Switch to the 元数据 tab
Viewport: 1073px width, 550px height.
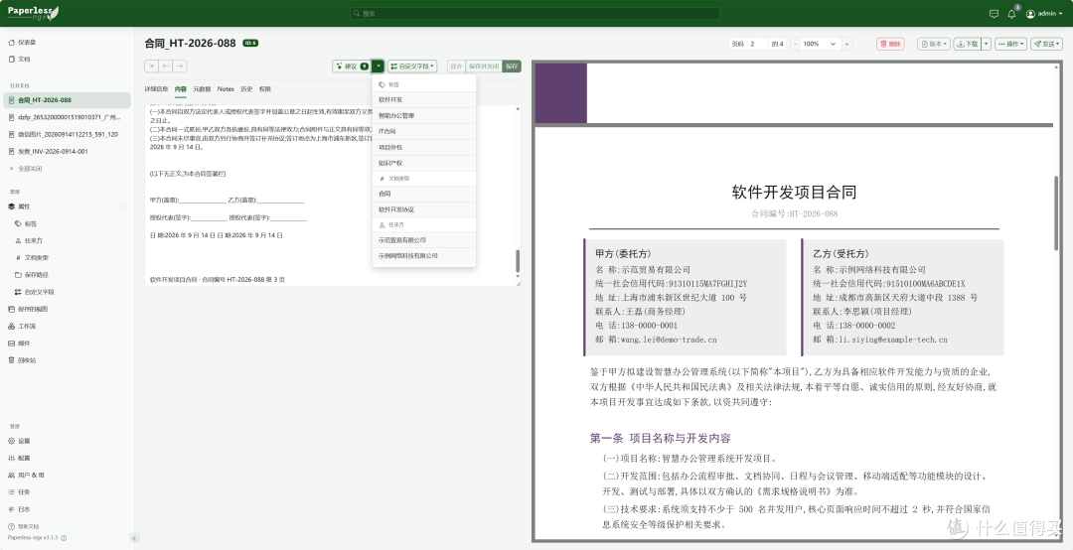pos(202,89)
